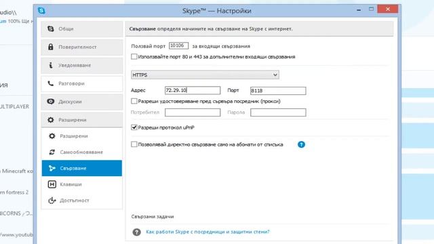The height and width of the screenshot is (244, 434).
Task: Collapse the Разширени main section header
Action: point(82,120)
